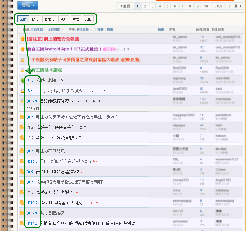Viewport: 246px width, 231px height.
Task: Click the orange arrow icon beside 教育王國Android App thread
Action: click(22, 49)
